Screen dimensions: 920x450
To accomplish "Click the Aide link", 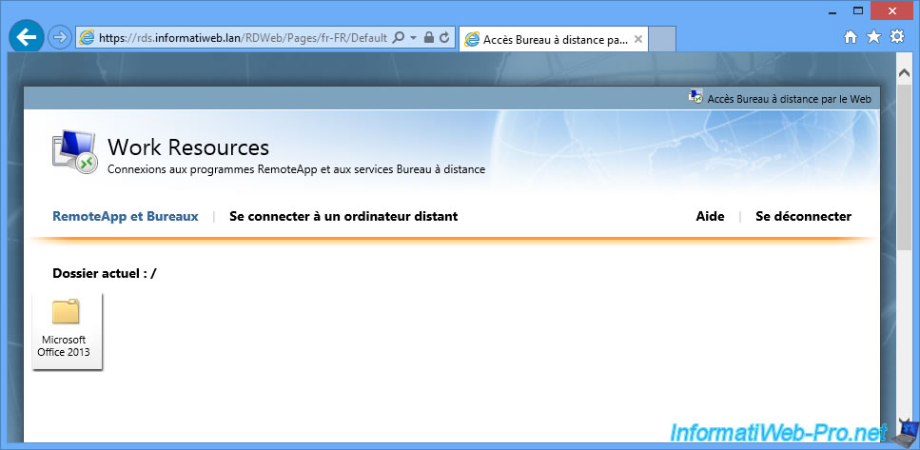I will click(x=710, y=217).
